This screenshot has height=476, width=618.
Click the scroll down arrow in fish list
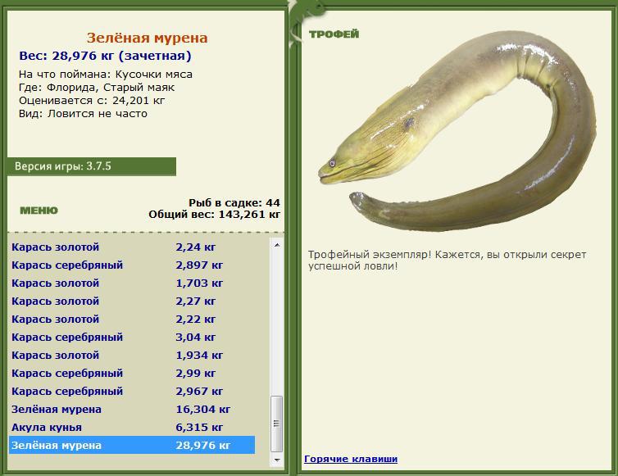pos(277,460)
